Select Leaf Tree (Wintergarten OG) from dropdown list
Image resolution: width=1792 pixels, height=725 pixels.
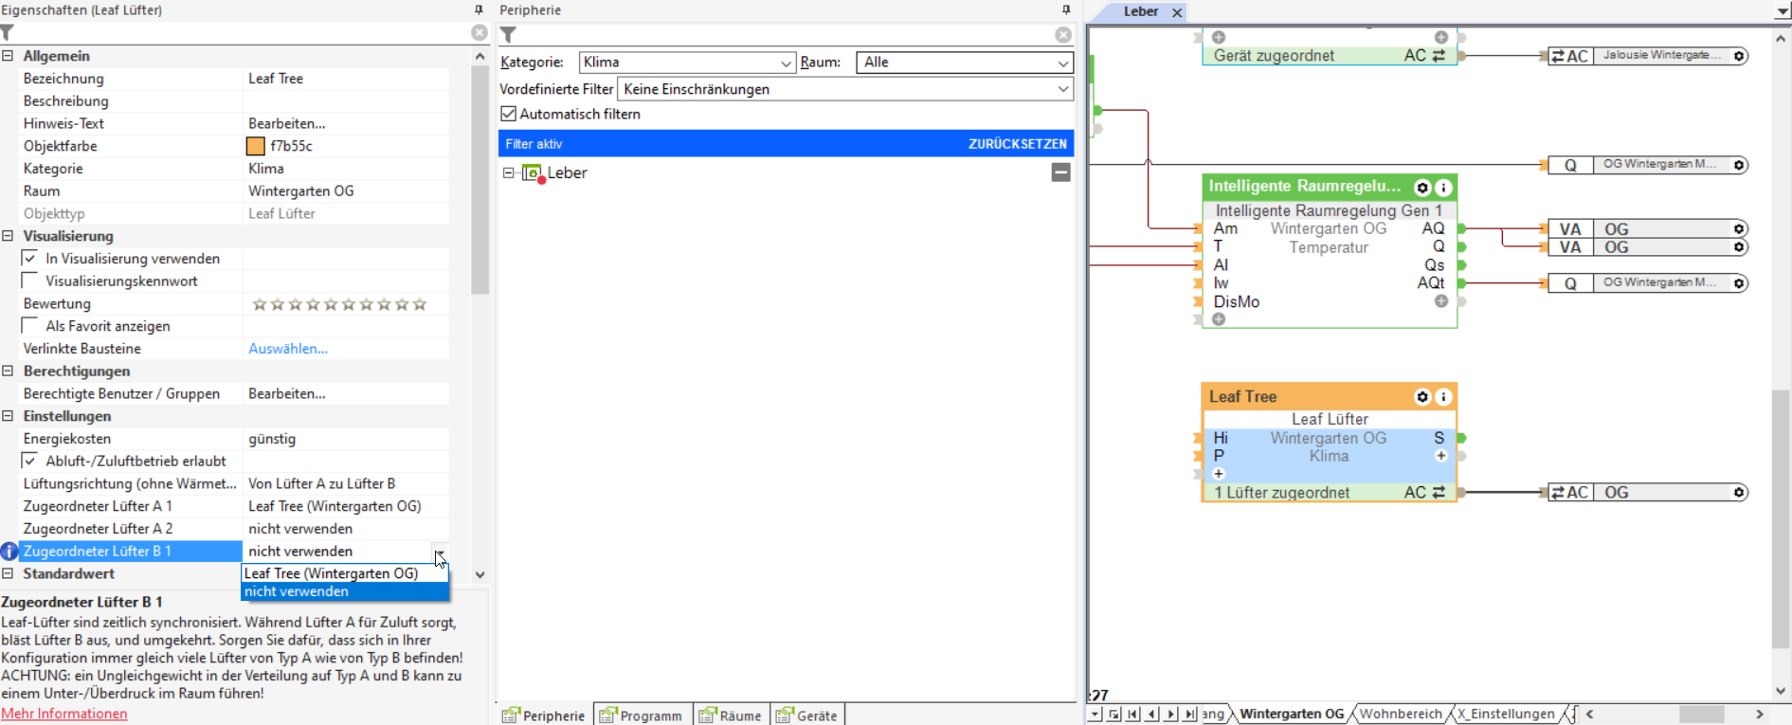pyautogui.click(x=345, y=573)
